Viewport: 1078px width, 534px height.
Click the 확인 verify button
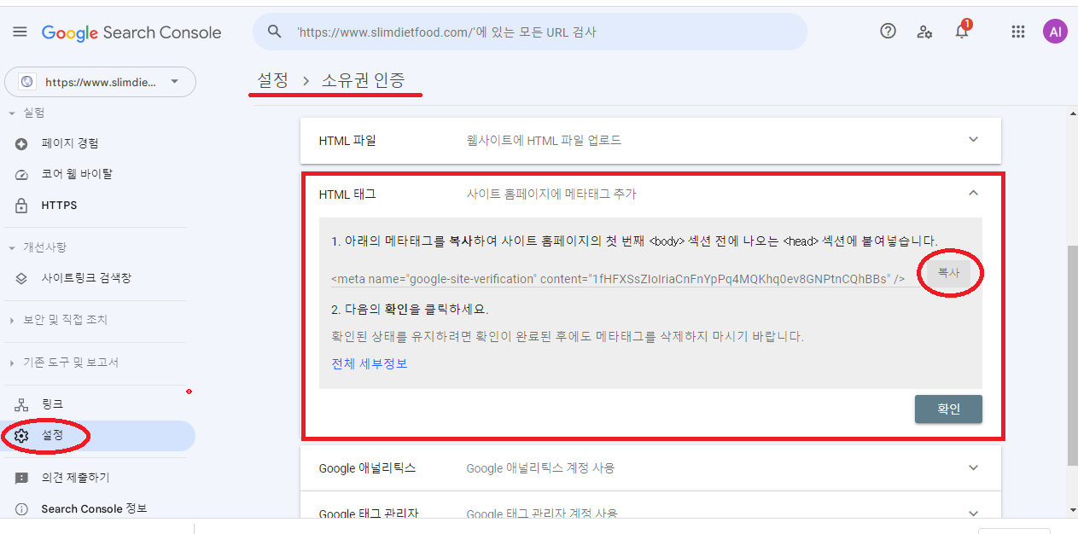pyautogui.click(x=948, y=409)
